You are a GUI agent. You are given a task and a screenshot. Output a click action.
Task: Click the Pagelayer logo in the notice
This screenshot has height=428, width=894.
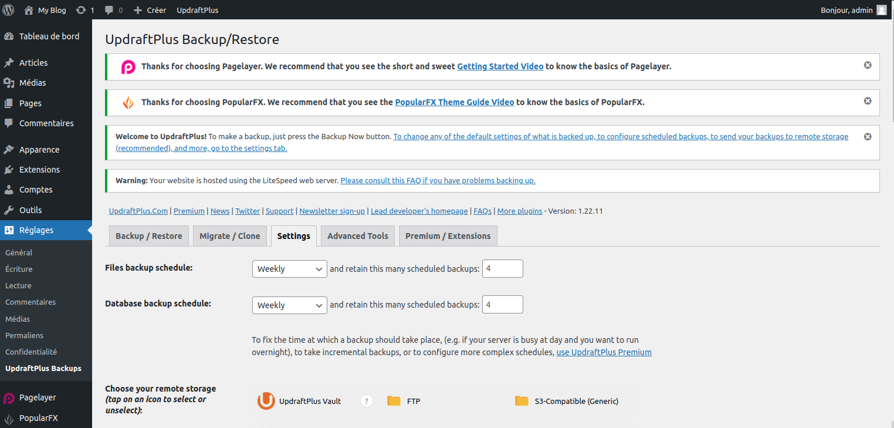(128, 67)
